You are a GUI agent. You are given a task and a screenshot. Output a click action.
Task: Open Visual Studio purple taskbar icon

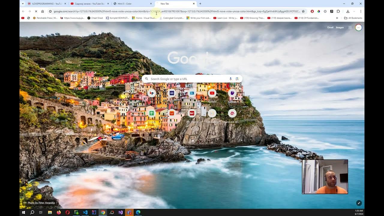(x=120, y=212)
